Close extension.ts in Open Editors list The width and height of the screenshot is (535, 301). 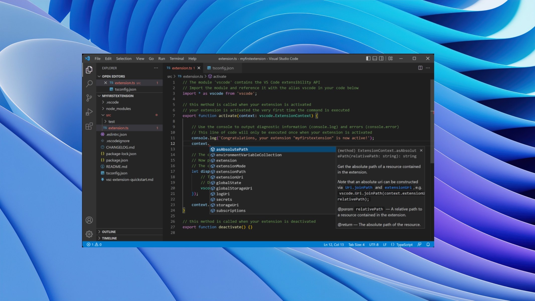(x=105, y=83)
